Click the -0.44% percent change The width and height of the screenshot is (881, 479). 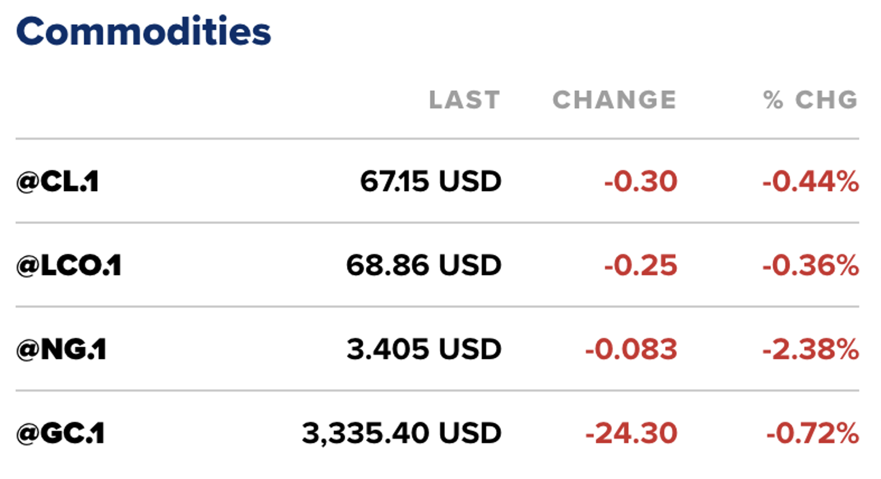tap(810, 181)
